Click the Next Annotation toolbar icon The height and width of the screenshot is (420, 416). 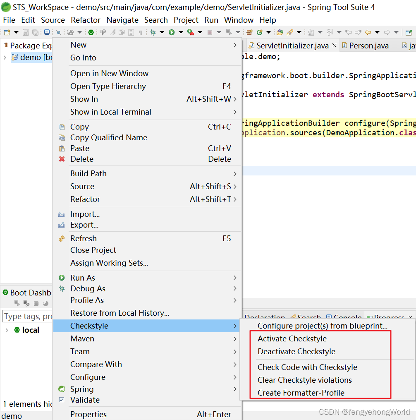[x=311, y=32]
